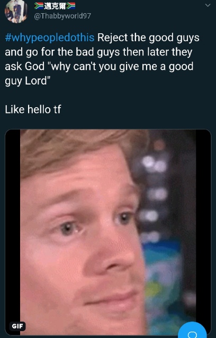Tap the "guy Lord" ending of the quote
Image resolution: width=216 pixels, height=338 pixels.
point(28,81)
